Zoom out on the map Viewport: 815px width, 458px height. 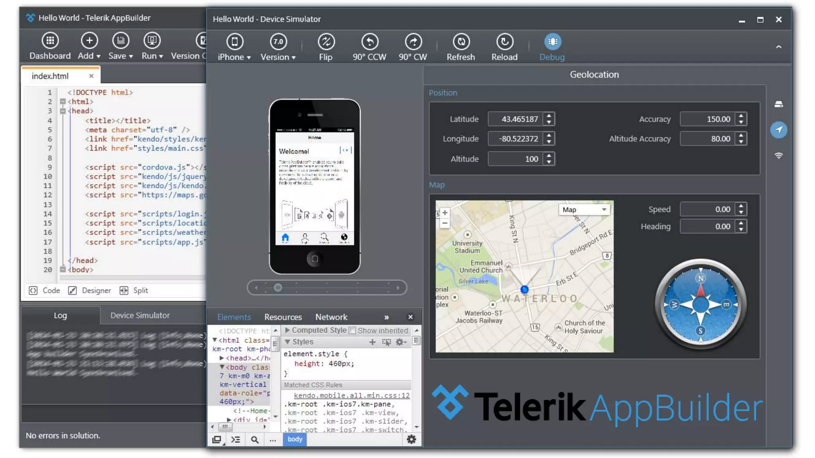click(x=445, y=223)
